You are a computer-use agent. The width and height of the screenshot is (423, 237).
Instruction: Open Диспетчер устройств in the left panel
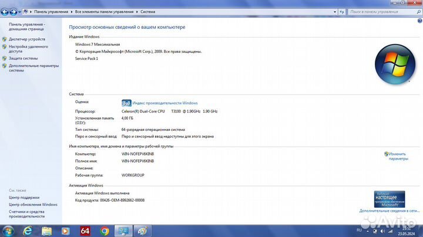pyautogui.click(x=26, y=39)
